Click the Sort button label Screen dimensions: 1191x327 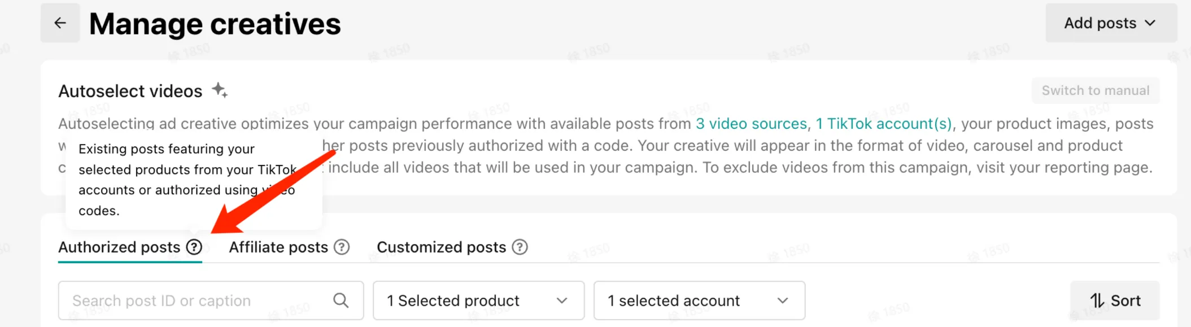[1125, 300]
